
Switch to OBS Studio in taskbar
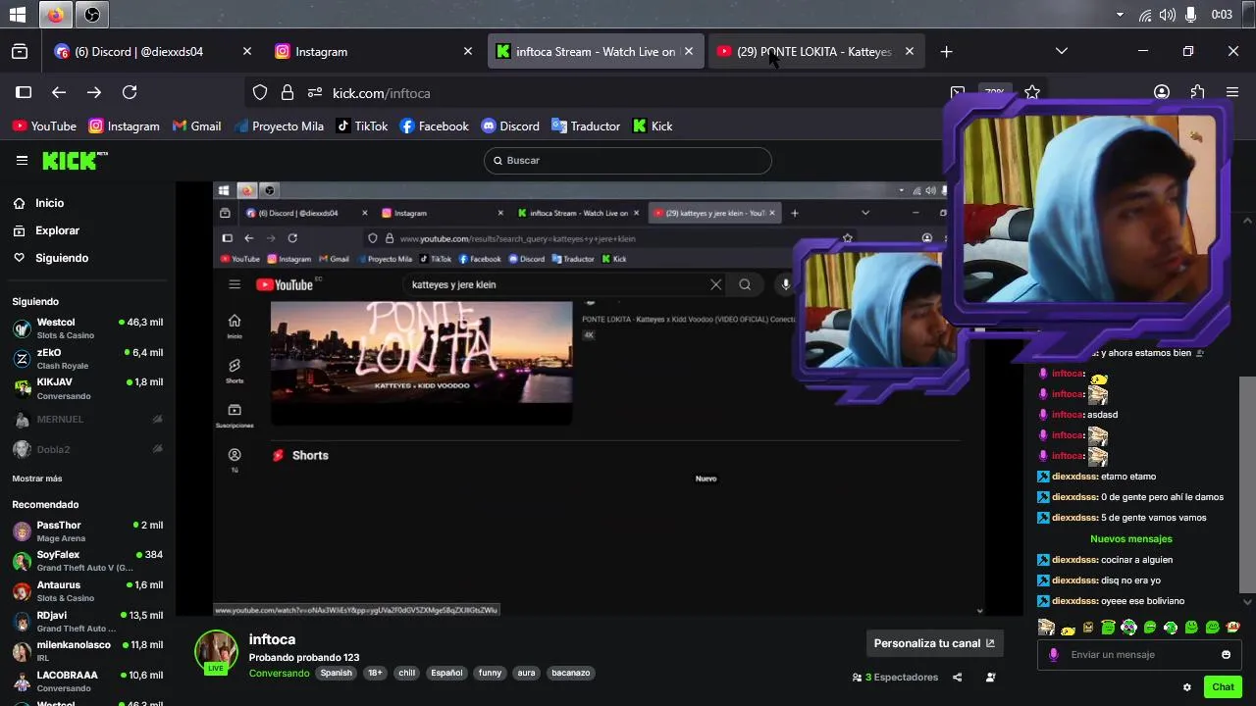[91, 15]
